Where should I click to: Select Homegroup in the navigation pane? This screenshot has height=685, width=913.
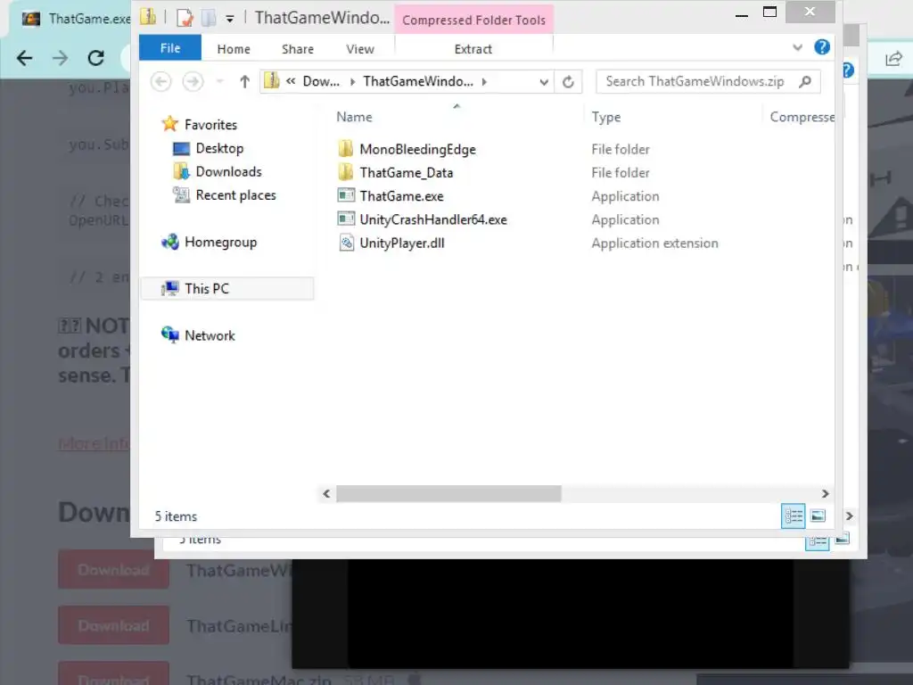point(221,243)
